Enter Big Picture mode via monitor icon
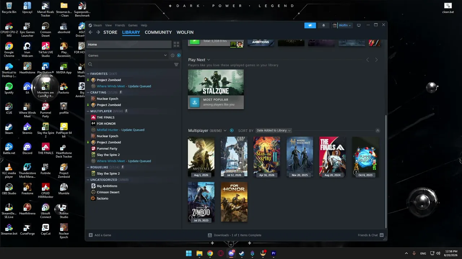Viewport: 462px width, 259px height. click(x=359, y=25)
